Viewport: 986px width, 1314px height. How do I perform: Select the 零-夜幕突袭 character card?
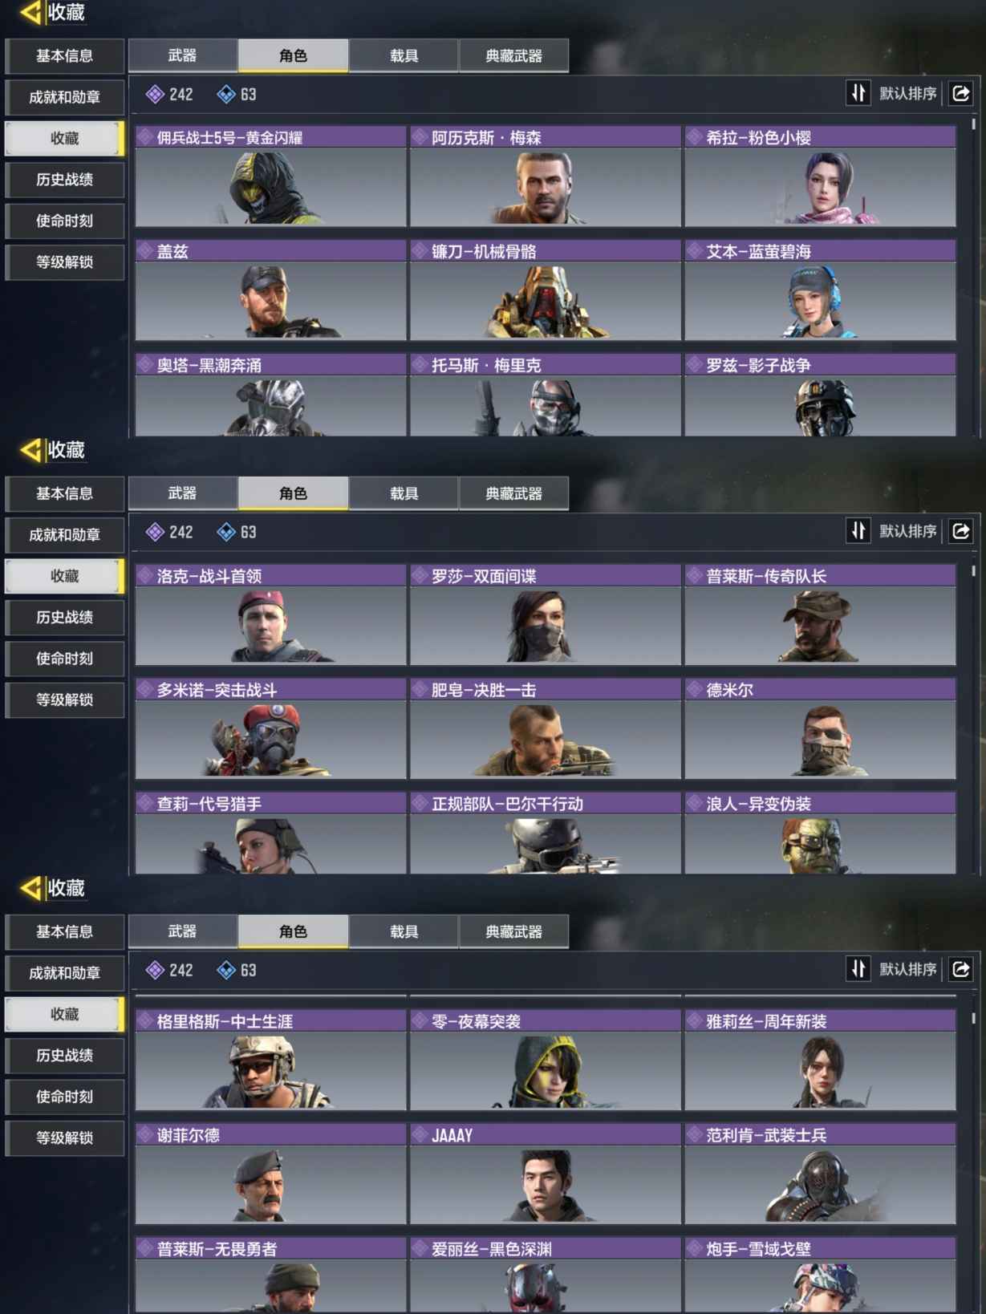coord(546,1061)
